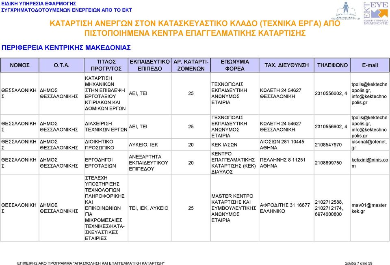Click the Σελίδα 7 από 59 footer

tap(359, 263)
